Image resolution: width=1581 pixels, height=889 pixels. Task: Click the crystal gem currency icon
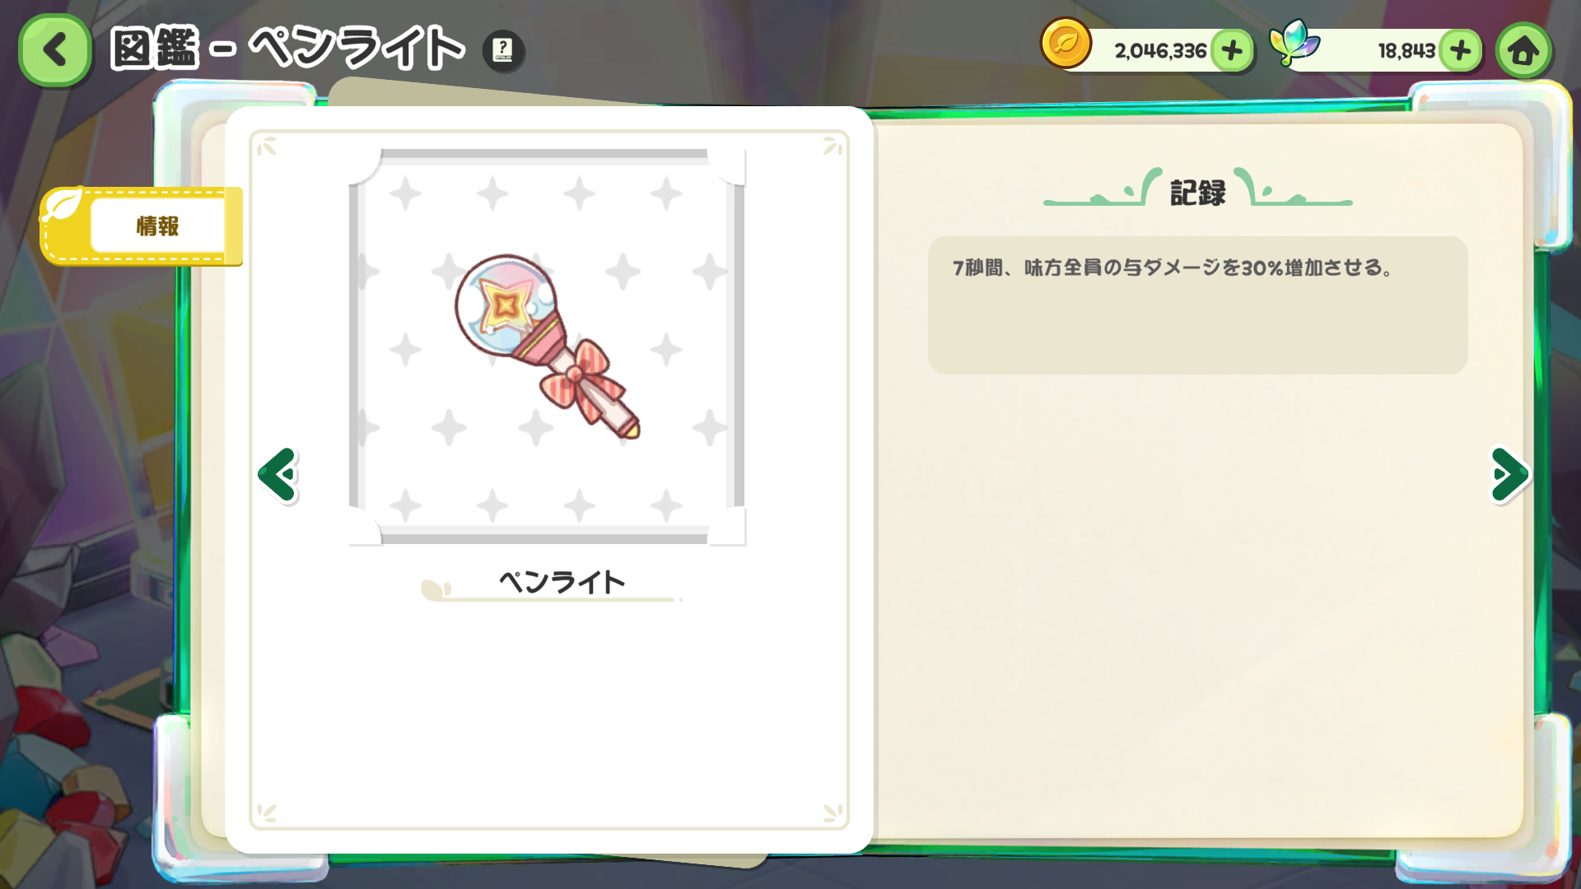[1294, 43]
